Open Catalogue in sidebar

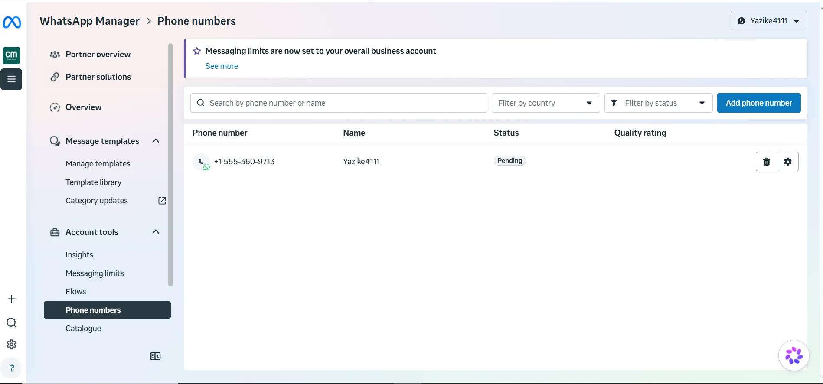83,329
